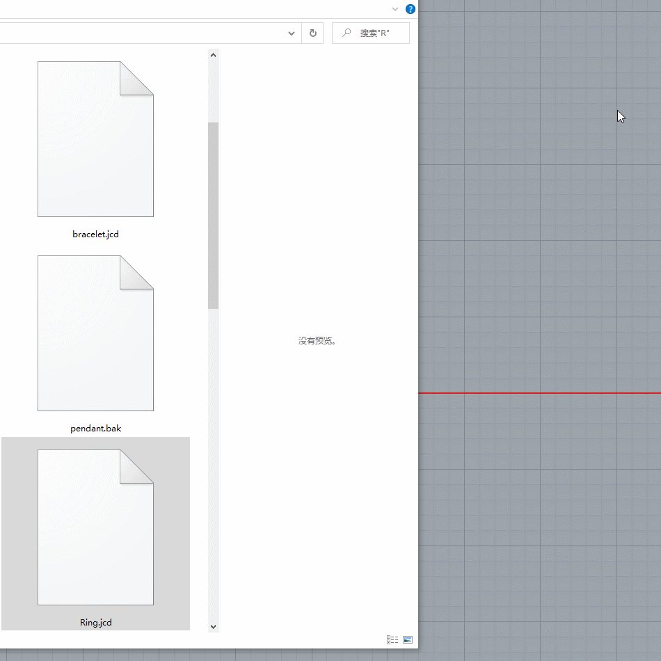Click the magnifier icon in search box

[x=347, y=33]
